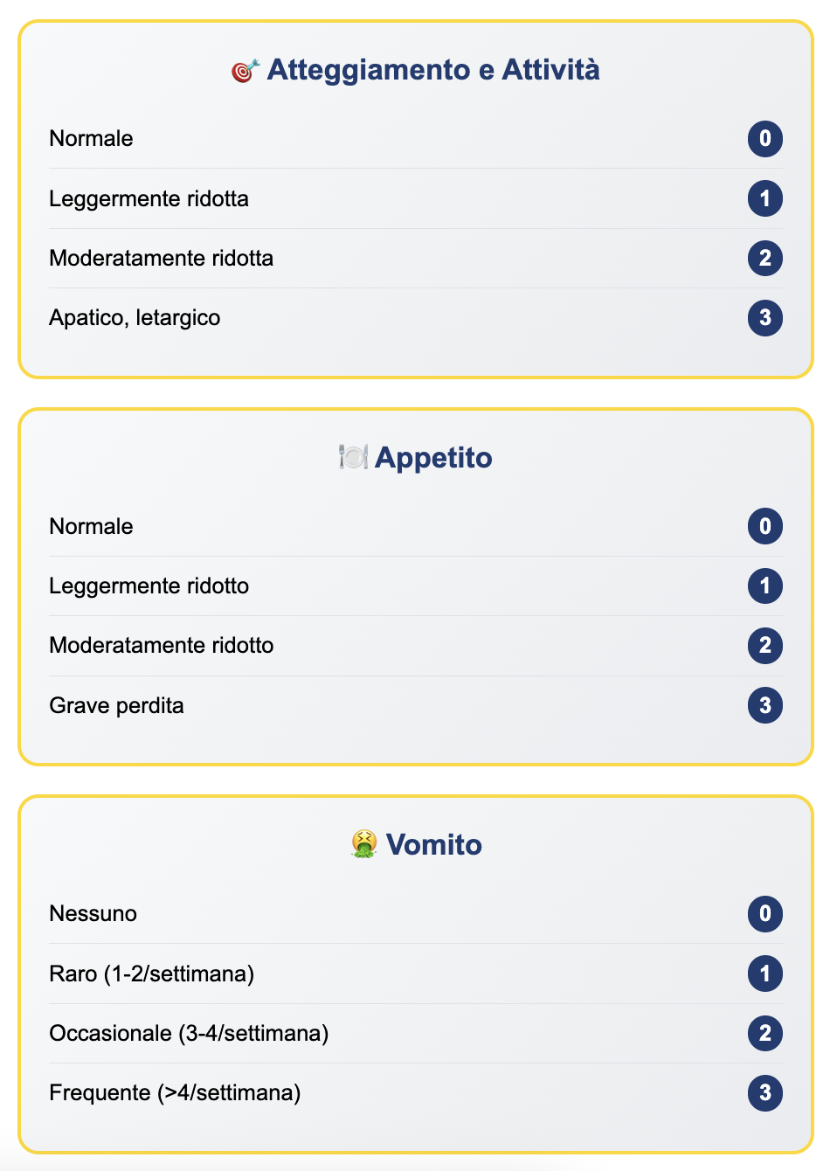The width and height of the screenshot is (837, 1171).
Task: Select Leggermente ridotto appetite row
Action: tap(149, 586)
